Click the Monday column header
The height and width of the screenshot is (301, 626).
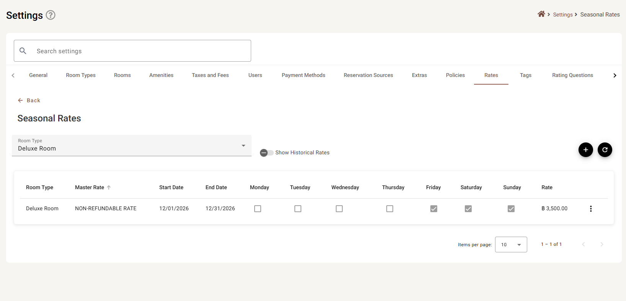click(x=260, y=187)
